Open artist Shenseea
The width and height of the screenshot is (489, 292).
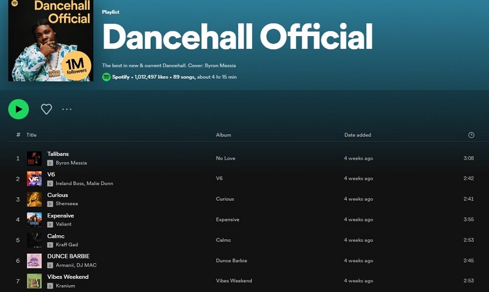(67, 204)
